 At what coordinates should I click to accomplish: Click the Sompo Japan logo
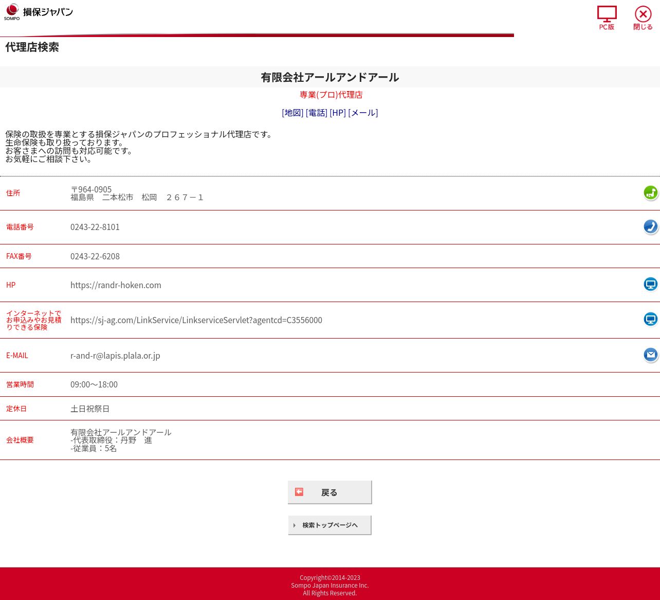pyautogui.click(x=39, y=12)
